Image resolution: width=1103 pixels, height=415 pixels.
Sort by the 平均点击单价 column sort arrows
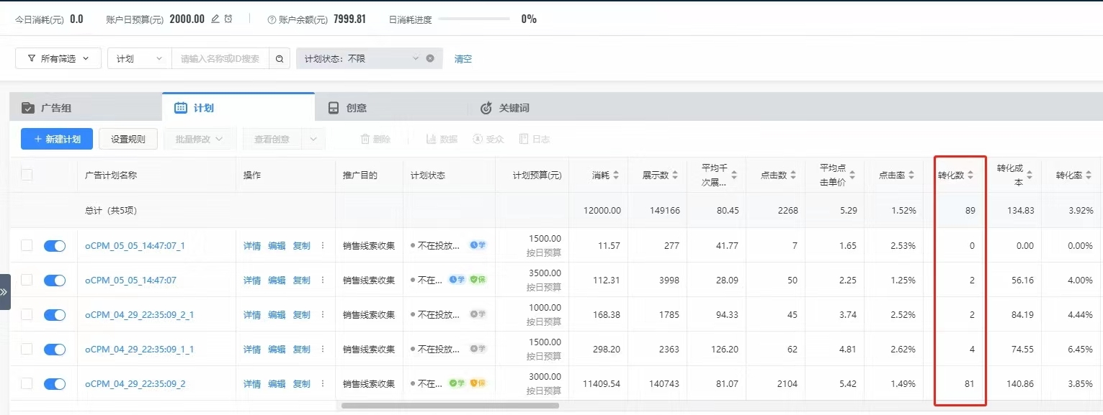[x=852, y=175]
